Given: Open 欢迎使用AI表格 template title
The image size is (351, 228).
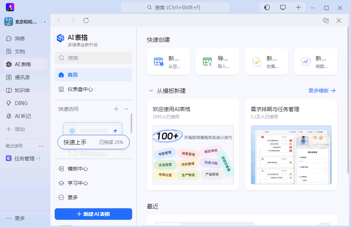Looking at the screenshot, I should 171,109.
